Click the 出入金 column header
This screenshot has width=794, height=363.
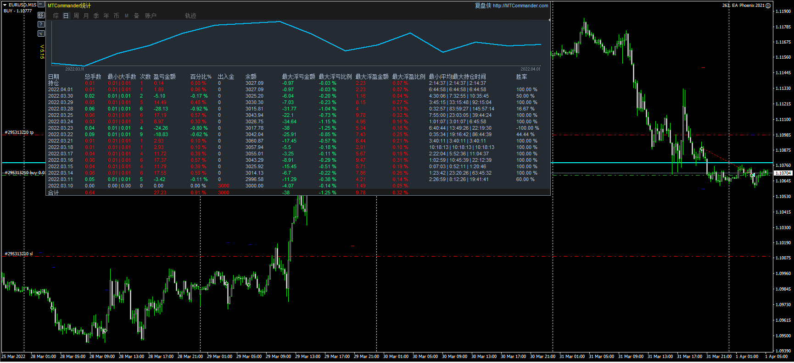coord(226,77)
